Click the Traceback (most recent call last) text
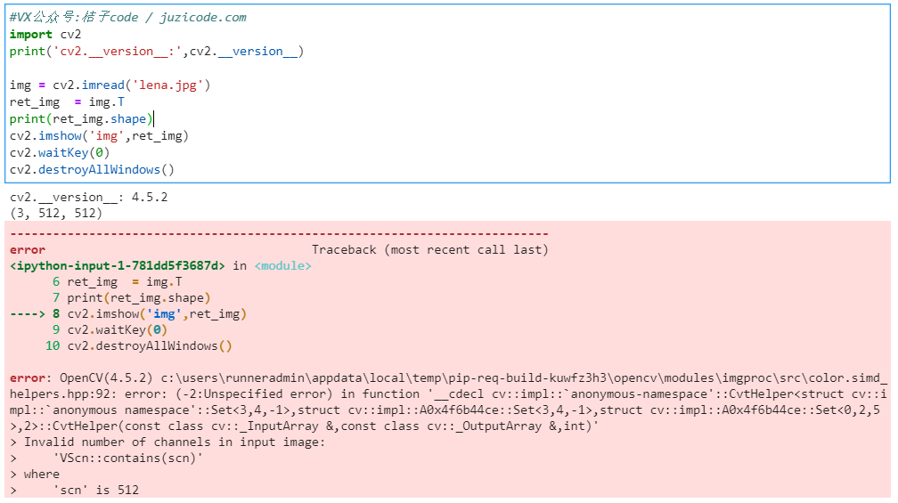Screen dimensions: 898x503 (429, 249)
